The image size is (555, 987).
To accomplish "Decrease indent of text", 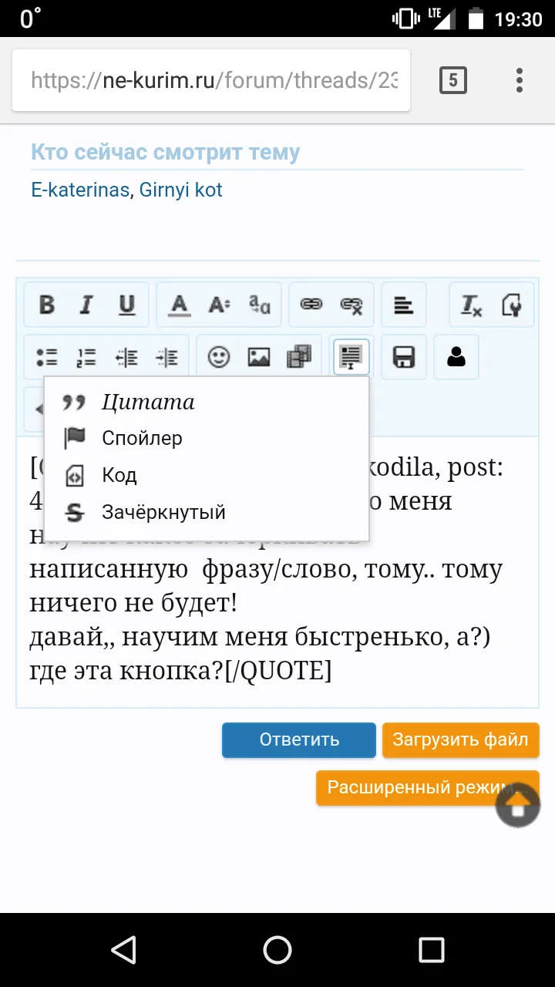I will 127,357.
